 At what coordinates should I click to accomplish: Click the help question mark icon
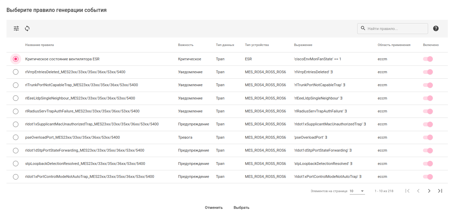[436, 29]
